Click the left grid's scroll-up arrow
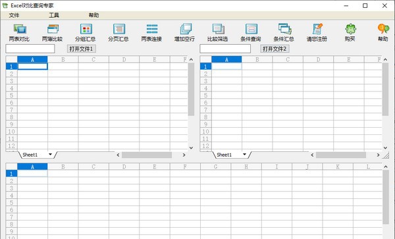 [x=191, y=60]
